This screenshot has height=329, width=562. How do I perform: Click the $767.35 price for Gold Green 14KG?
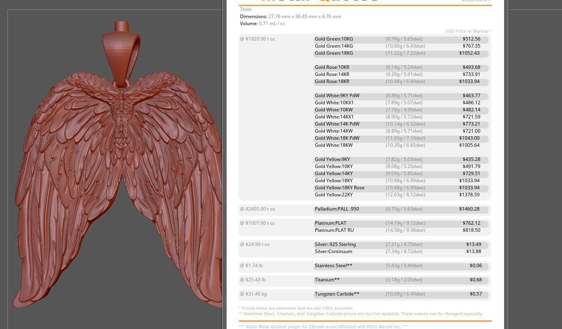click(471, 46)
